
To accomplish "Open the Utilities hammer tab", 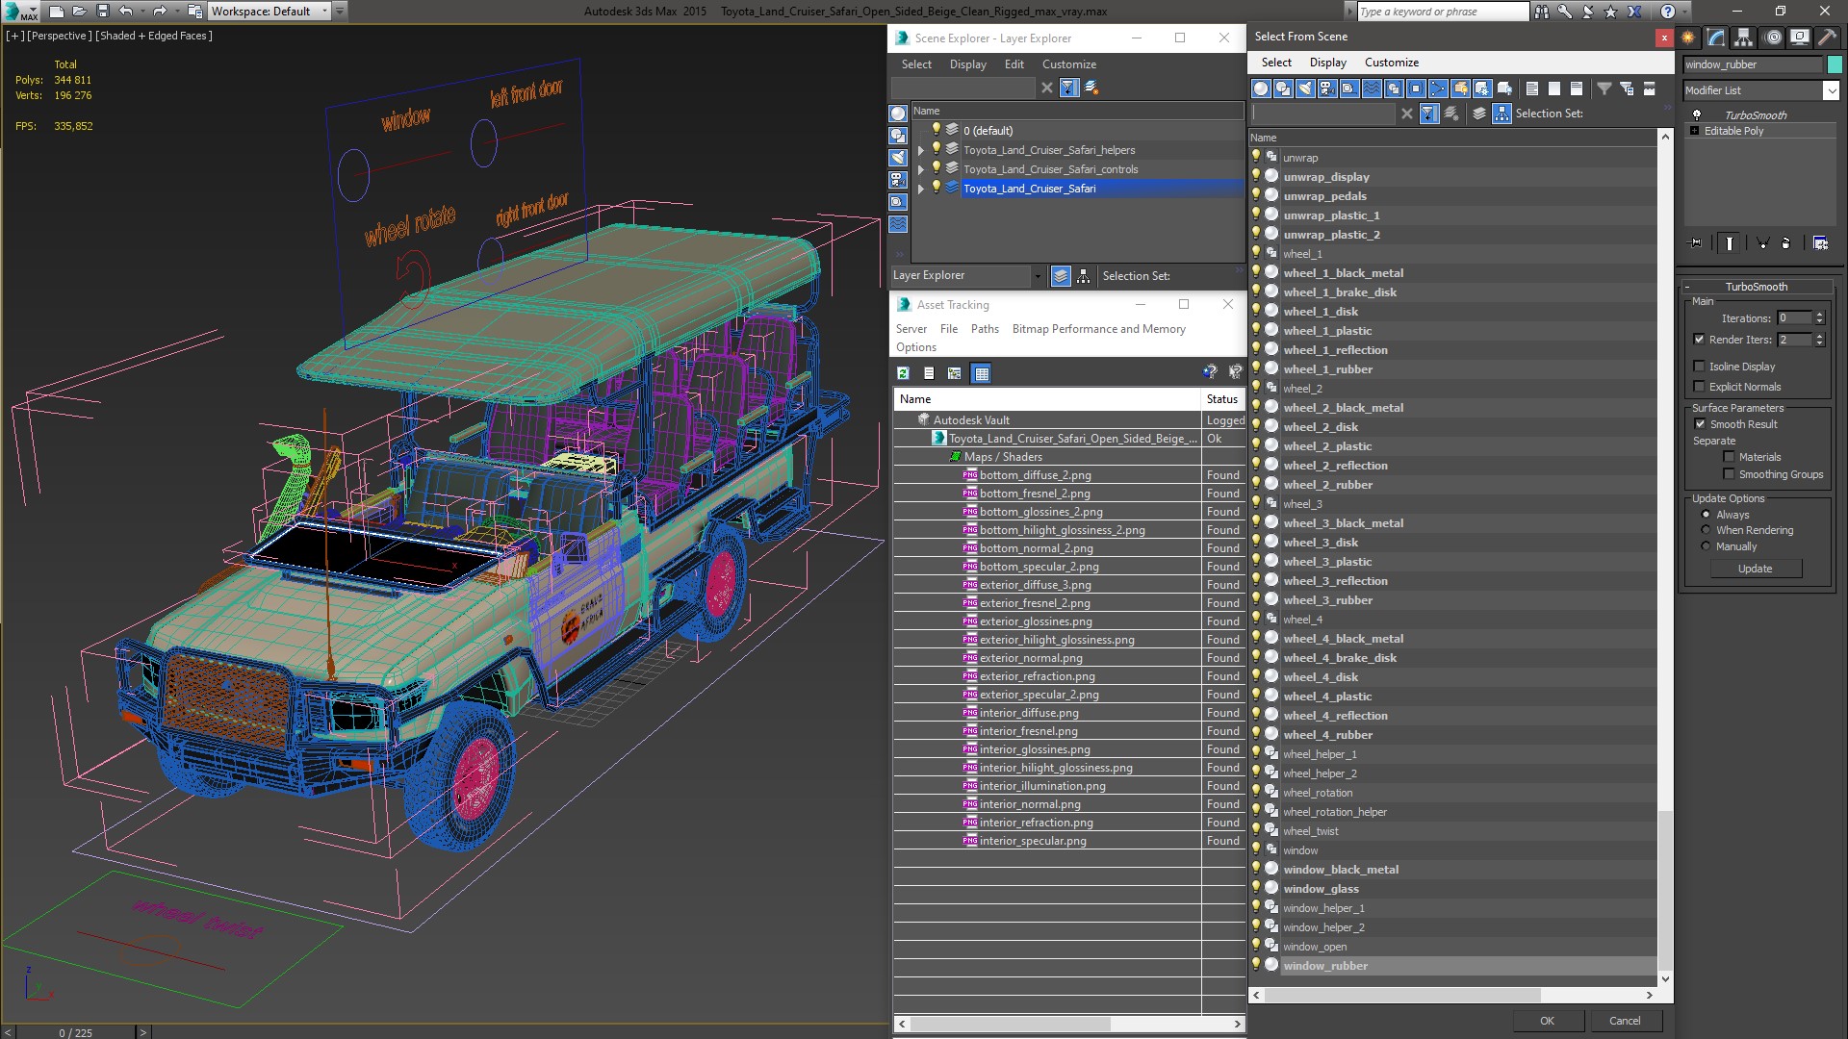I will pyautogui.click(x=1827, y=38).
